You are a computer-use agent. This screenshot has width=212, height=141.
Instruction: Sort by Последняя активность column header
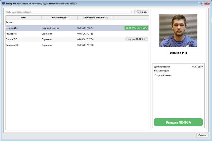(x=95, y=17)
